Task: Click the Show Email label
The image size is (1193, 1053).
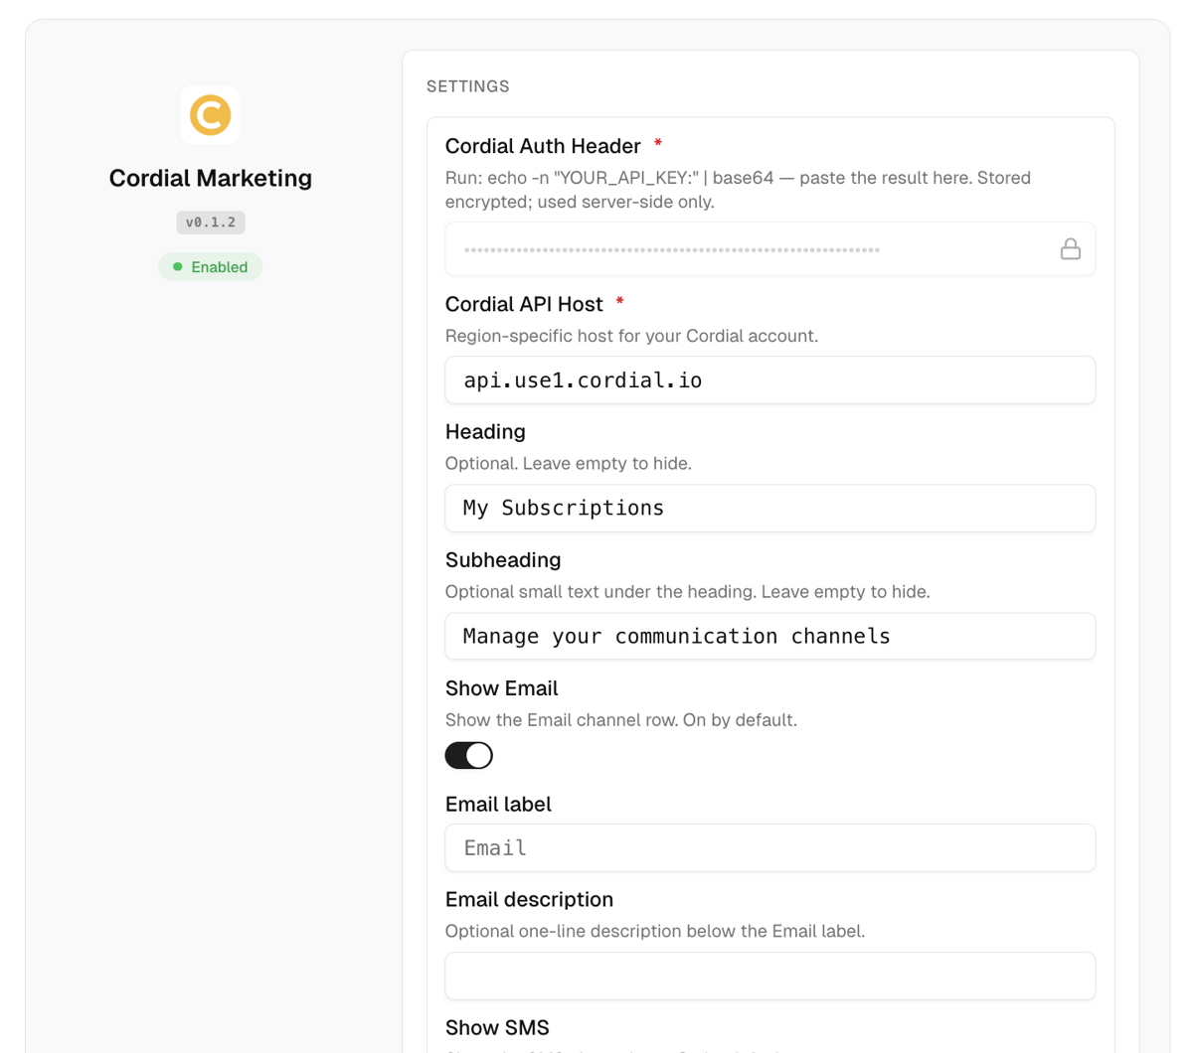Action: 501,688
